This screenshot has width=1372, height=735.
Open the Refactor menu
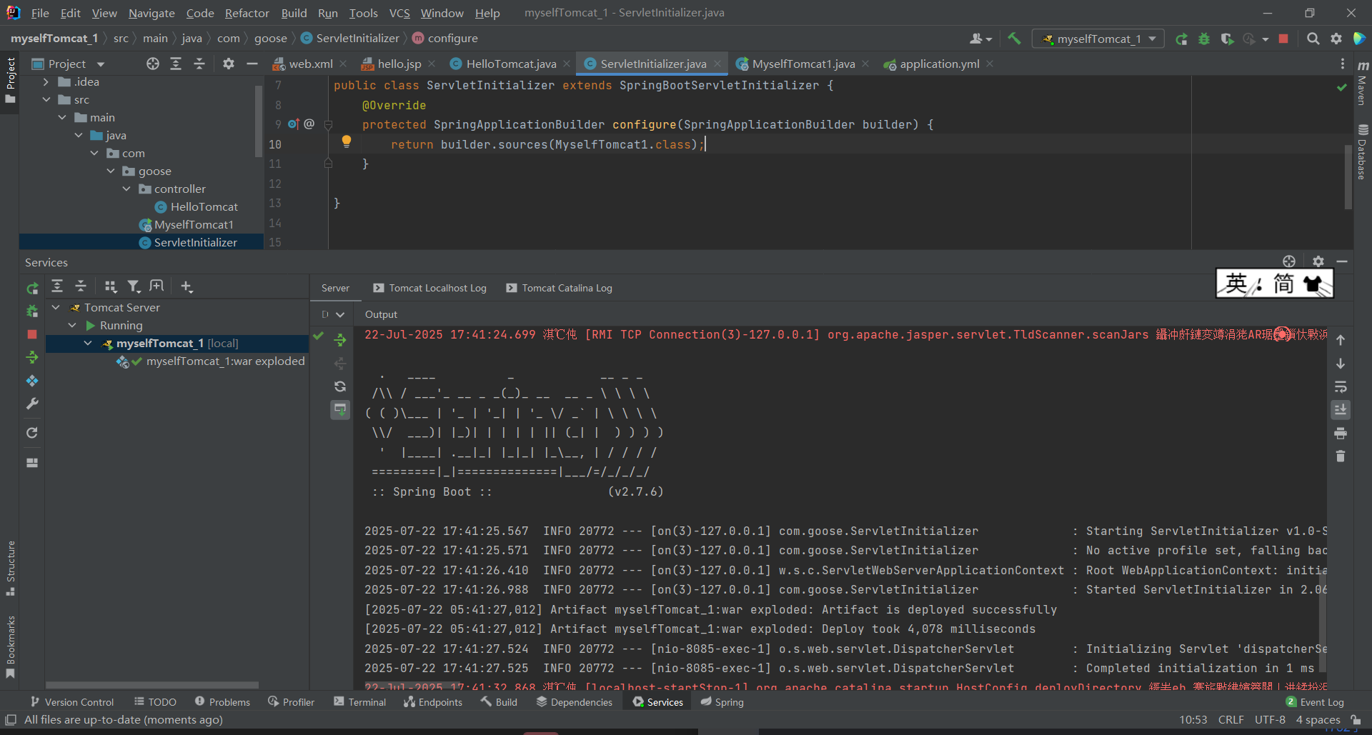tap(247, 13)
